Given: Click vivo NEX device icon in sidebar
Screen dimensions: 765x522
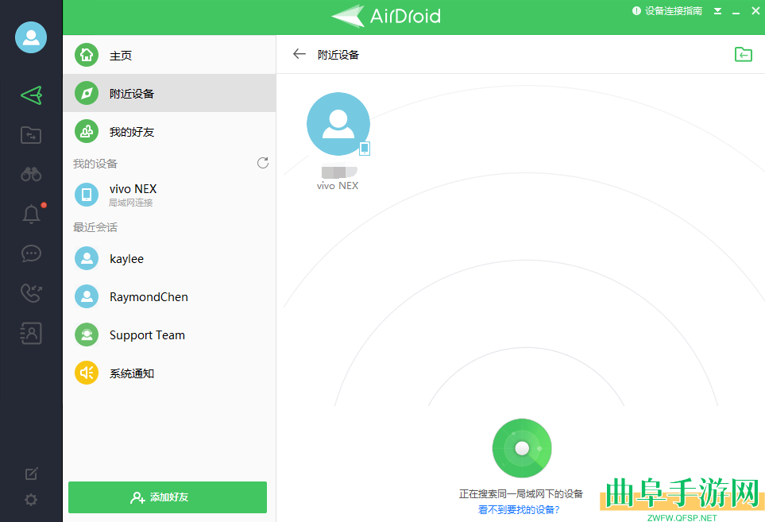Looking at the screenshot, I should [x=87, y=195].
